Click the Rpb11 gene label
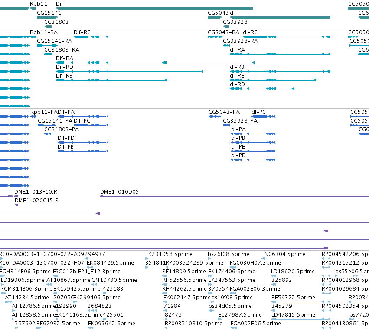This screenshot has height=330, width=369. pos(38,4)
